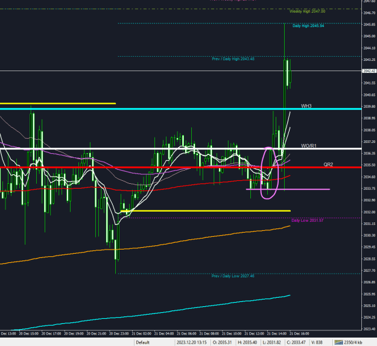Click the 20 Dec 15:00 time label

(x=28, y=334)
